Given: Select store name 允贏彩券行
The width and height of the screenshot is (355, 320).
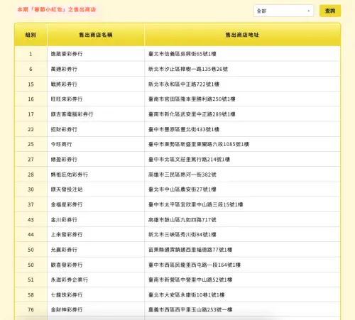Looking at the screenshot, I should 64,250.
